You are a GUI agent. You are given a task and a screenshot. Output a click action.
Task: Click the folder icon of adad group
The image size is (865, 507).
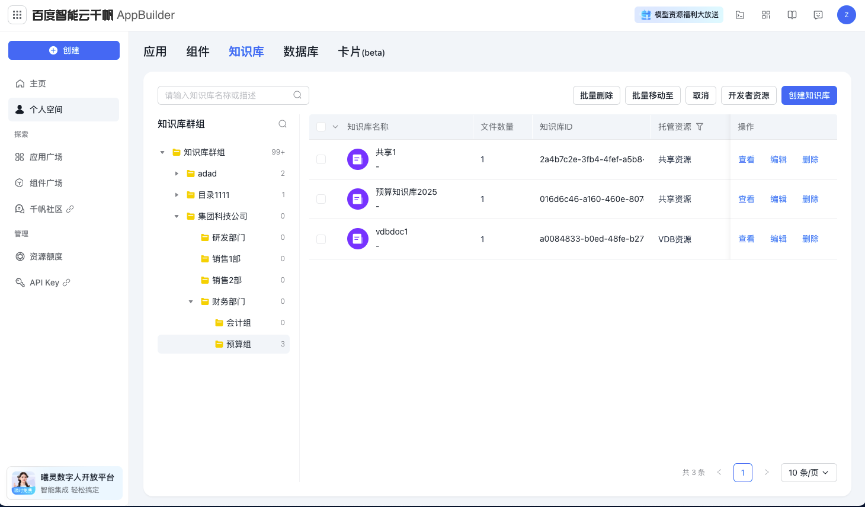click(x=191, y=174)
